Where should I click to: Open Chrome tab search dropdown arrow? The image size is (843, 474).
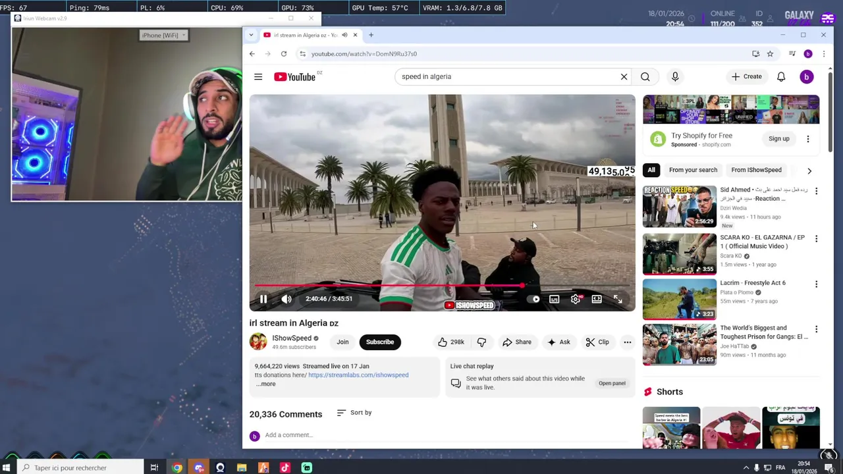click(251, 35)
